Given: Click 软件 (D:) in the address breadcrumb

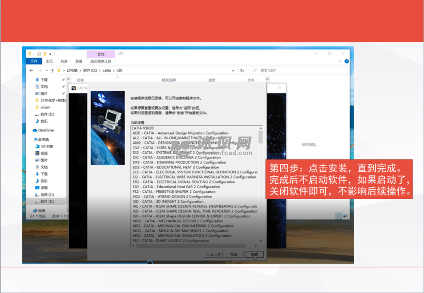Looking at the screenshot, I should pyautogui.click(x=90, y=71).
